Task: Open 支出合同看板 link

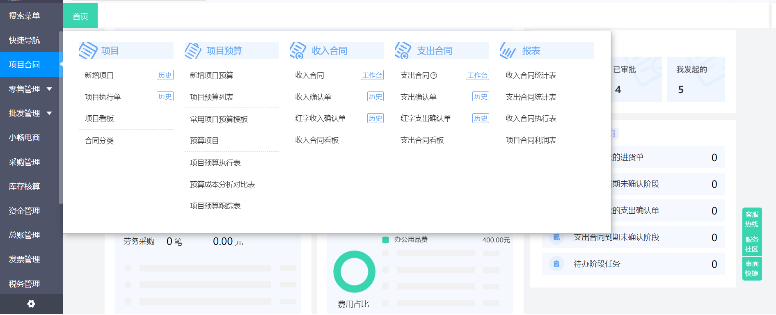Action: [x=422, y=140]
